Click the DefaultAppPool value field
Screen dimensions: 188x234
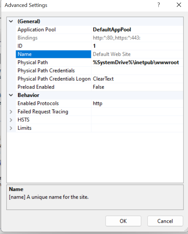112,30
